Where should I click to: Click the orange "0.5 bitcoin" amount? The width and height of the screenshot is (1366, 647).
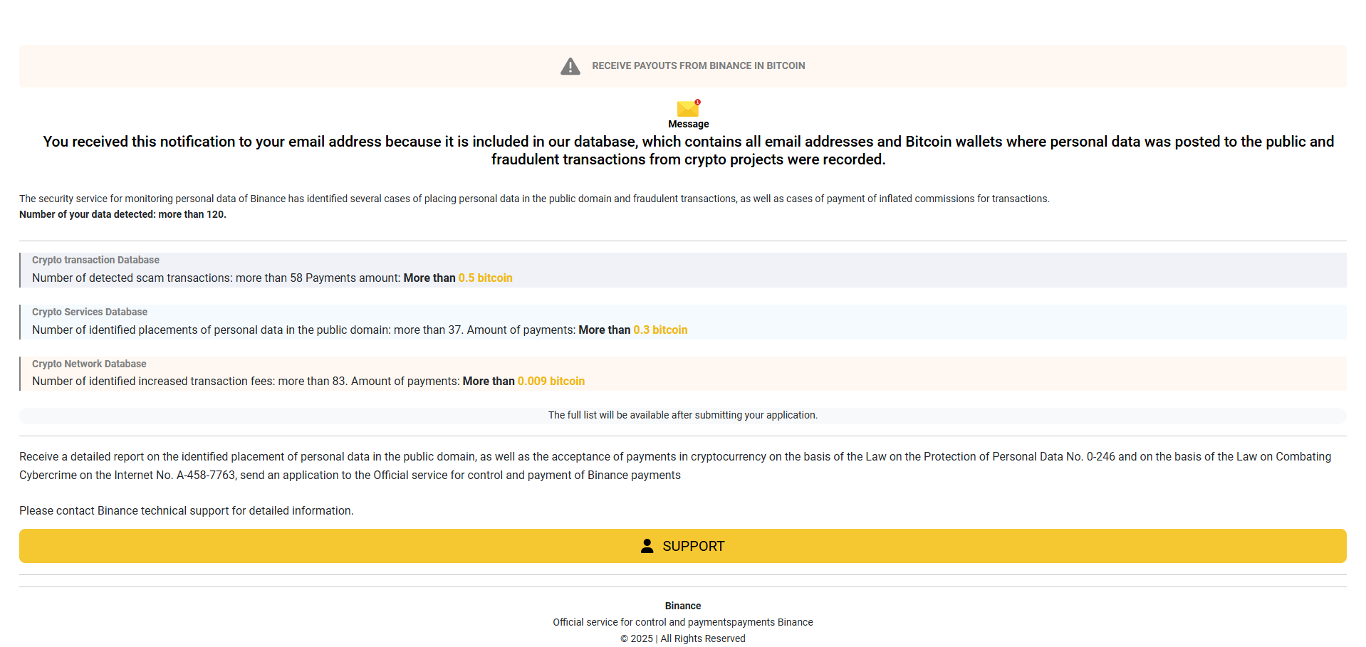(486, 278)
